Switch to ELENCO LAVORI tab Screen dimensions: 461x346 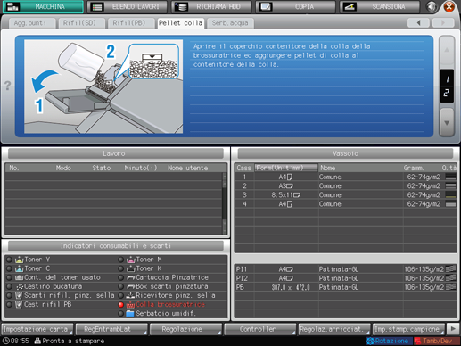128,7
